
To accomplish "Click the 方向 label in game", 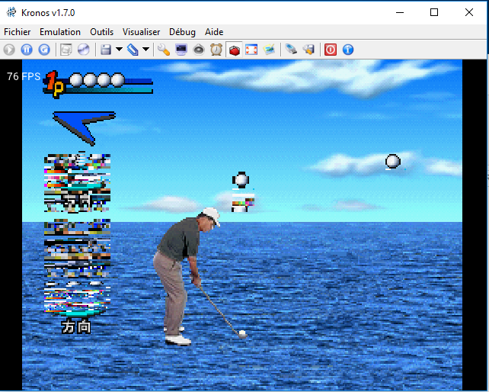I will click(x=76, y=327).
